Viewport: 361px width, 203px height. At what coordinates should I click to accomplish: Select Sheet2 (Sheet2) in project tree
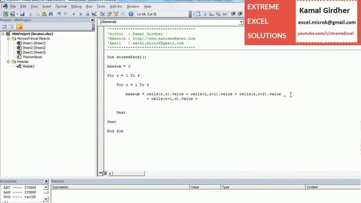[x=34, y=48]
